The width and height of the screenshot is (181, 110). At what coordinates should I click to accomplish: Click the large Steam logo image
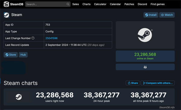click(145, 35)
